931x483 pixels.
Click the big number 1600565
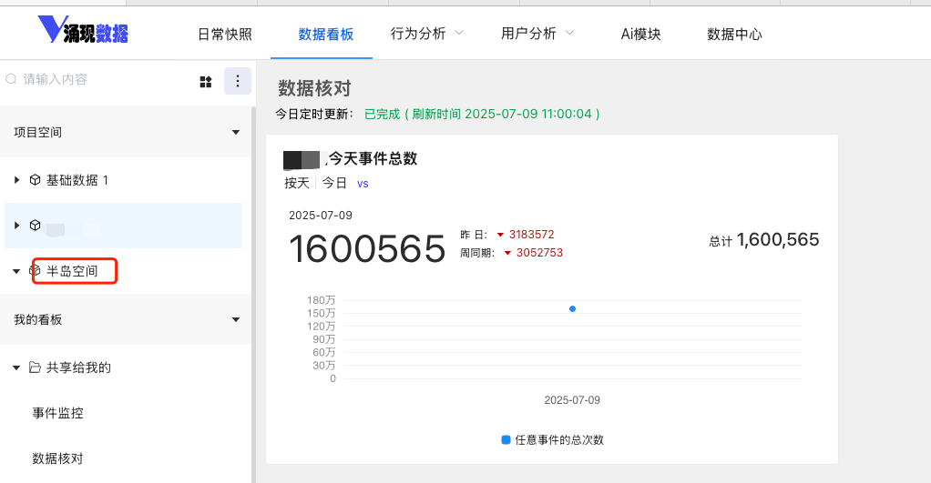click(x=367, y=248)
